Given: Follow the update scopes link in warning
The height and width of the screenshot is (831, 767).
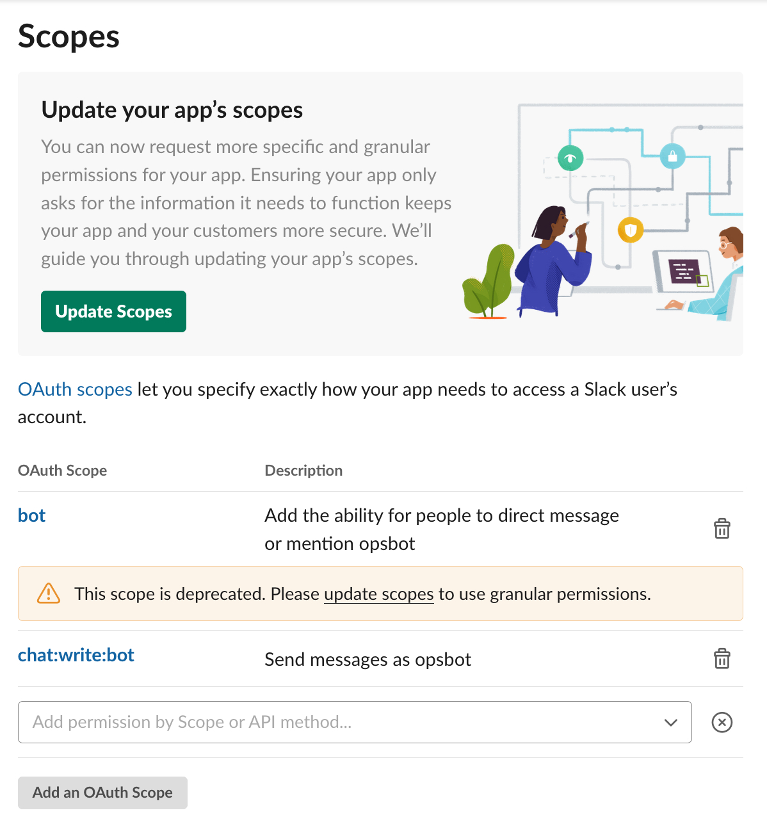Looking at the screenshot, I should [379, 594].
